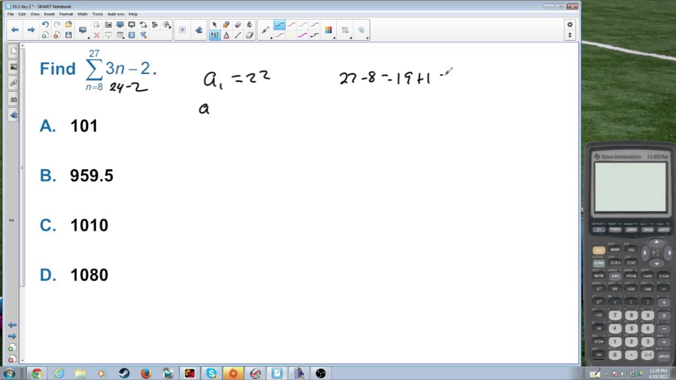Undo the last action
The height and width of the screenshot is (380, 676).
pyautogui.click(x=45, y=24)
